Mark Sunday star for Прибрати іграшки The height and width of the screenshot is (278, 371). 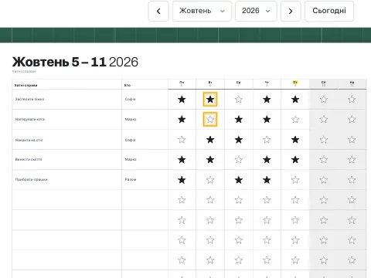pos(352,180)
